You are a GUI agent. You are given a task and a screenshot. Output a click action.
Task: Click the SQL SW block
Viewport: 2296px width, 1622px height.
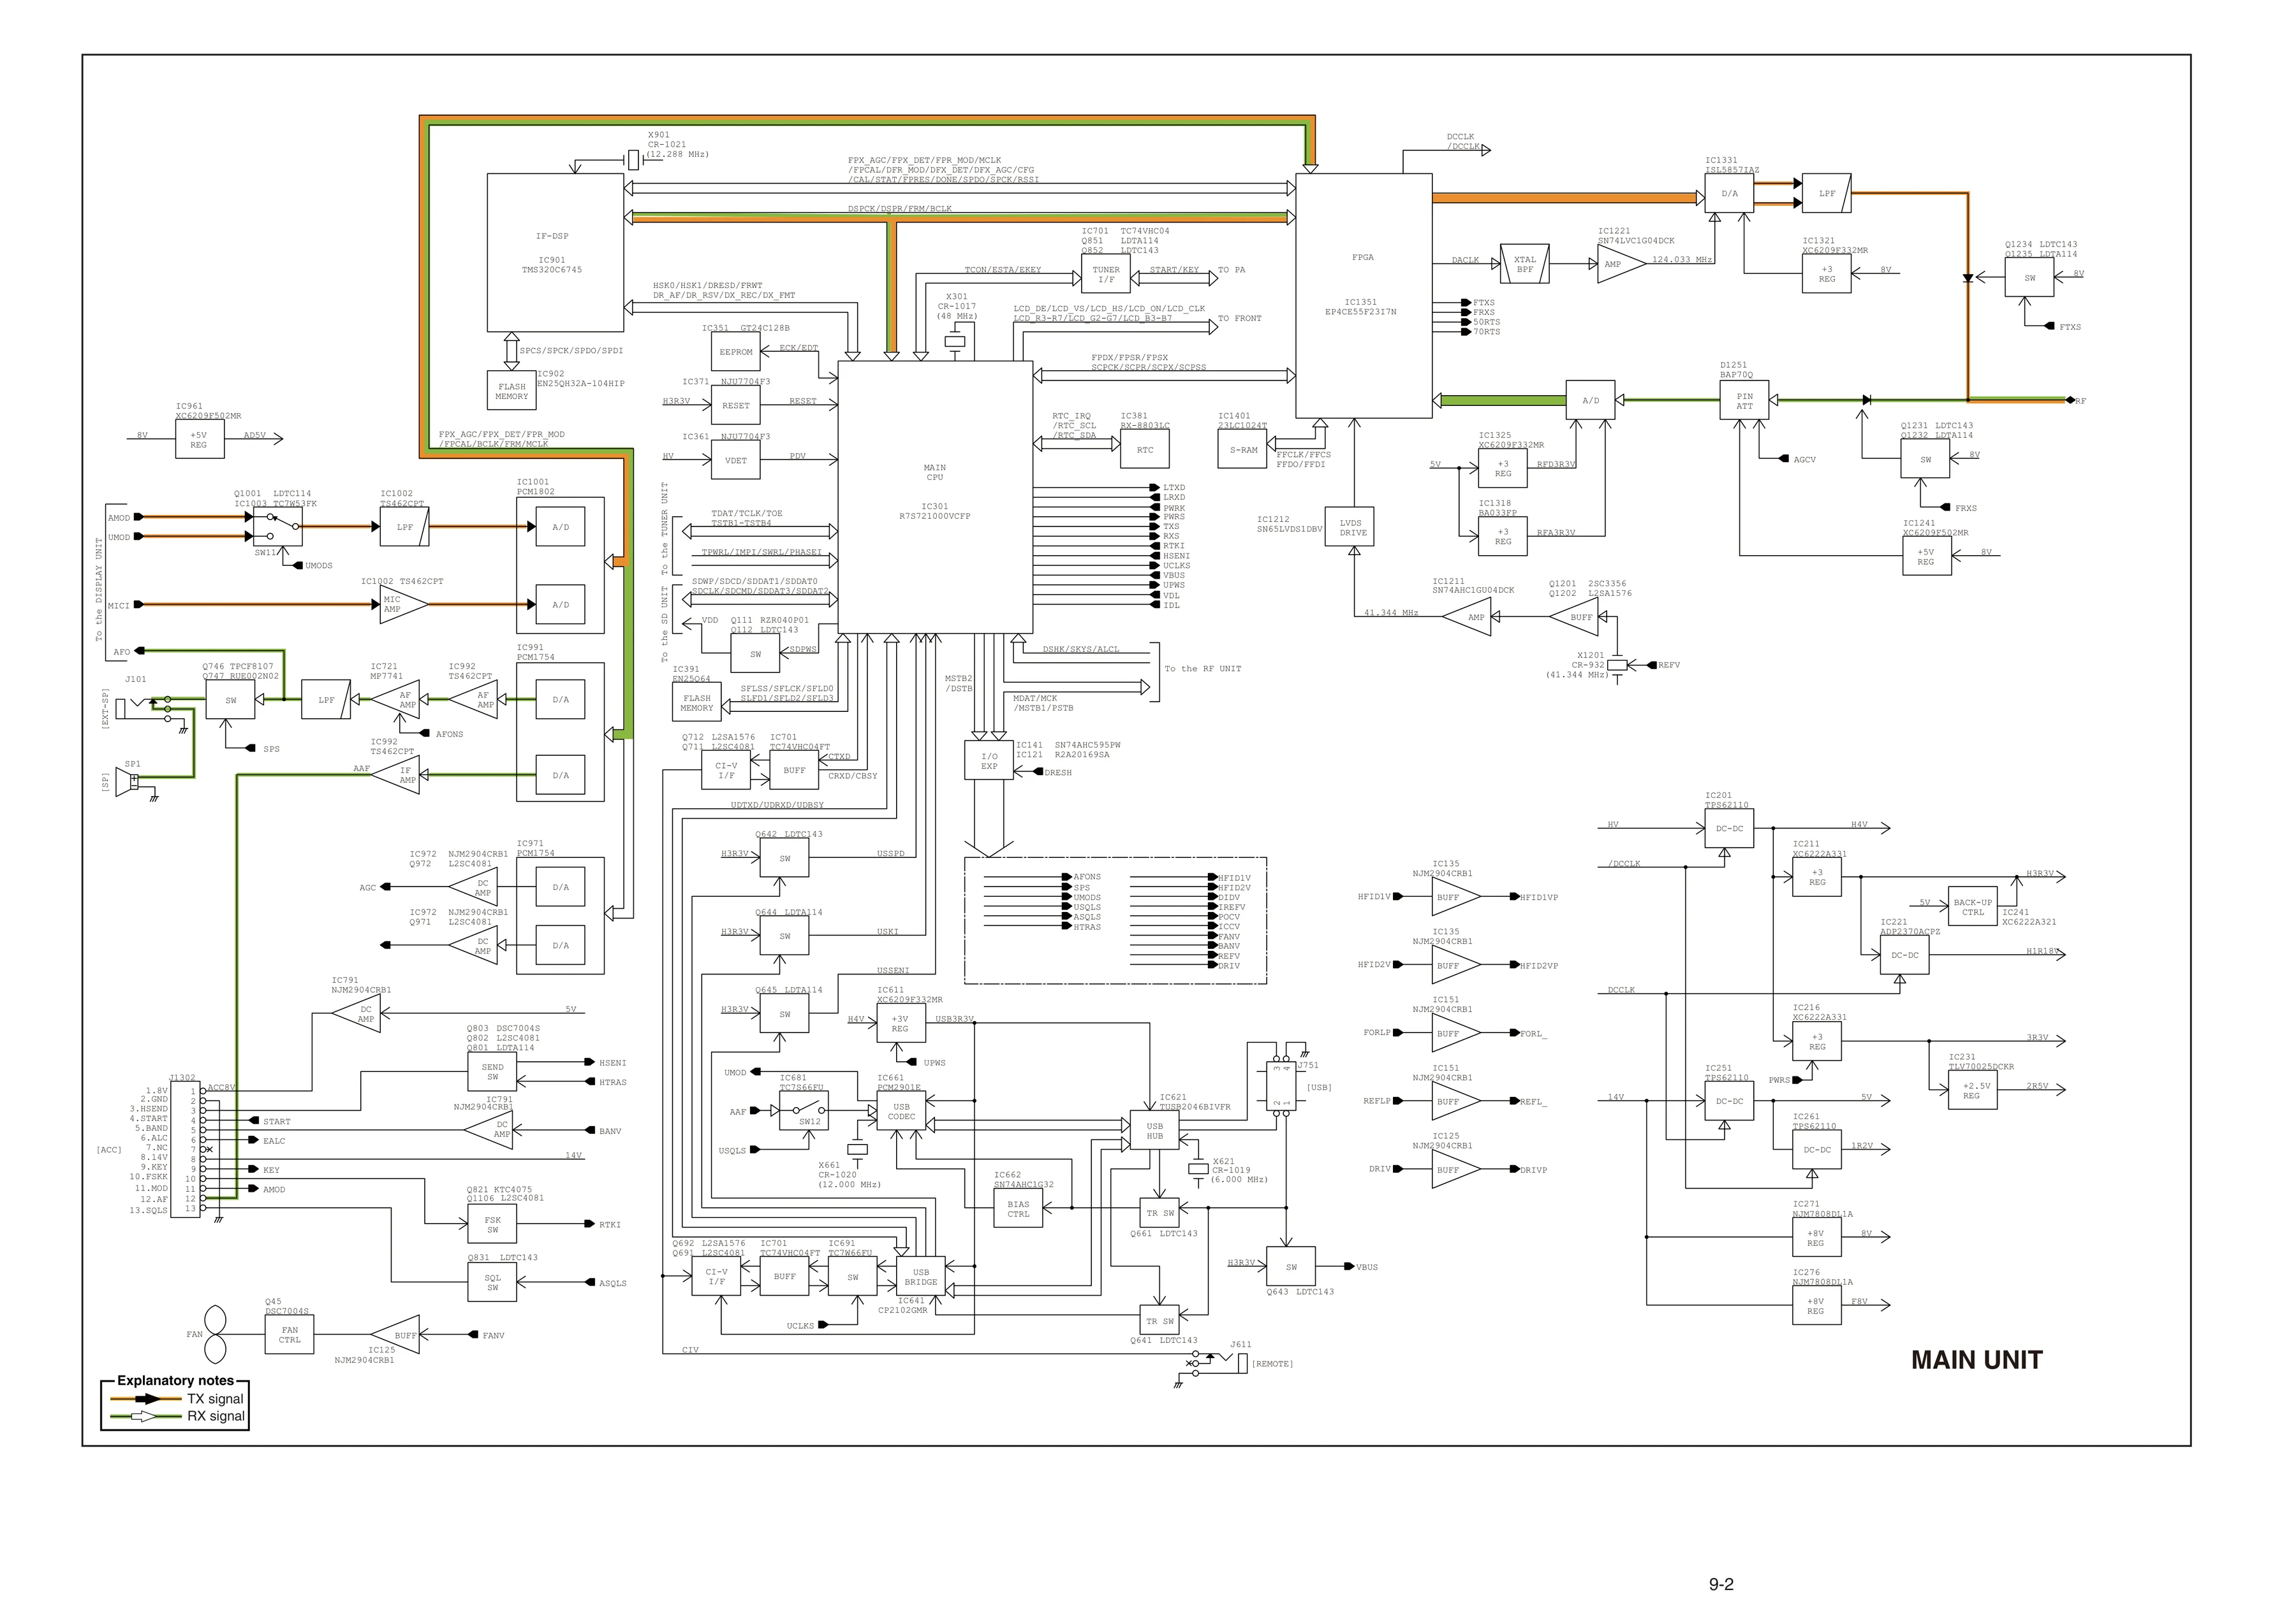pyautogui.click(x=493, y=1282)
